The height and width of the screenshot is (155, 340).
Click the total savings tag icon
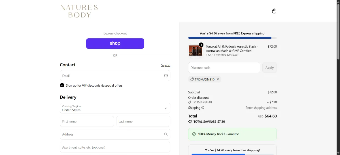pos(190,121)
